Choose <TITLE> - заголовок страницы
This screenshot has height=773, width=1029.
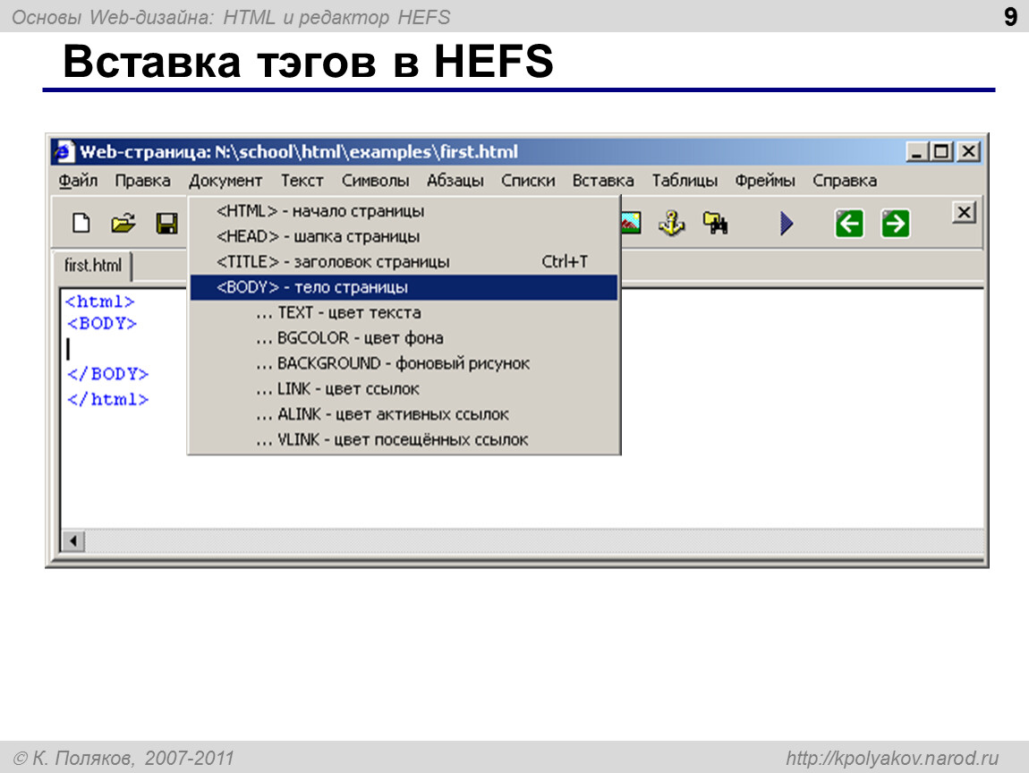click(404, 262)
